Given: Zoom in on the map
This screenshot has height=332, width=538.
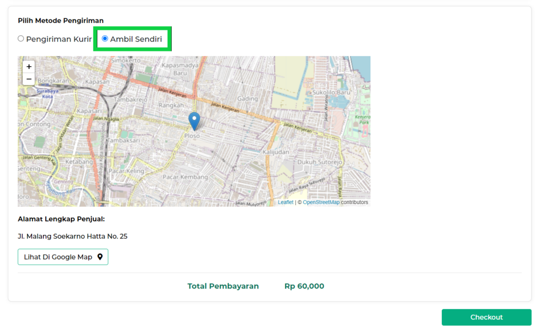Looking at the screenshot, I should pos(29,67).
